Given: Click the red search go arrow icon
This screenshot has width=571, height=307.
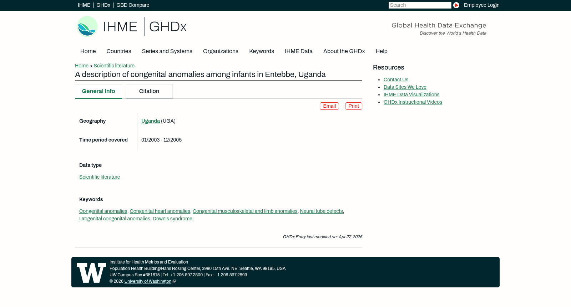Looking at the screenshot, I should coord(456,5).
